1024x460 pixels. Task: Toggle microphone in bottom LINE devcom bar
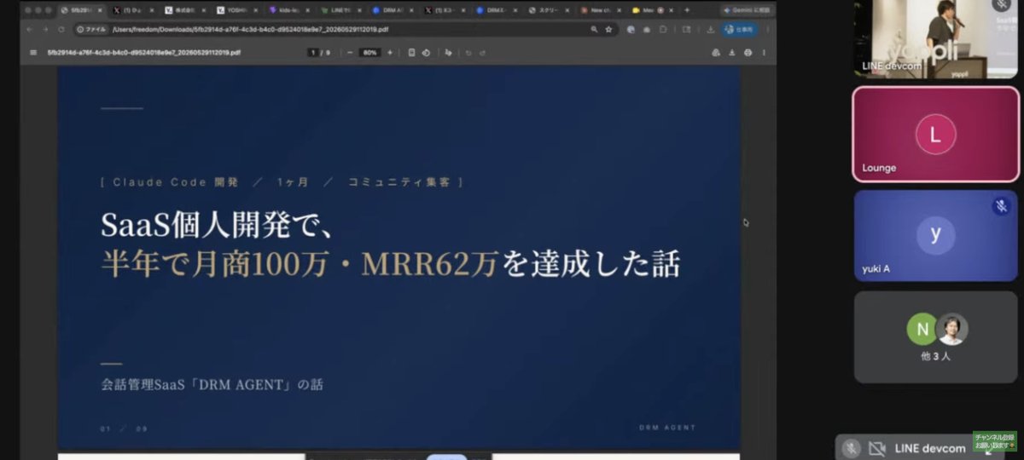coord(851,448)
